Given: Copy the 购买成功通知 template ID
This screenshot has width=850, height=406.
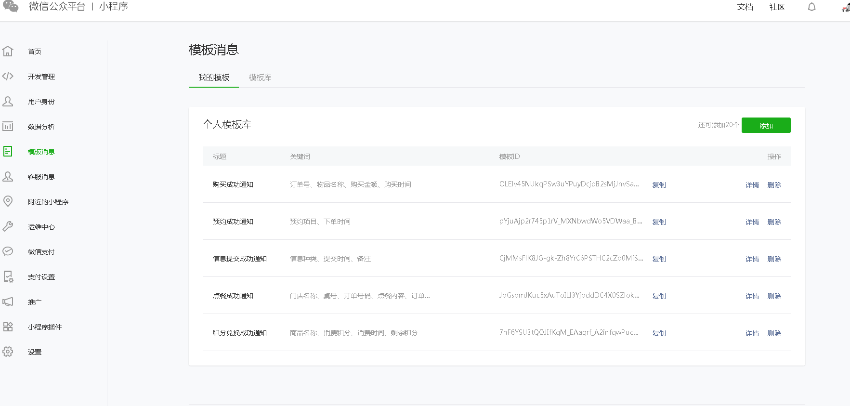Looking at the screenshot, I should point(659,185).
